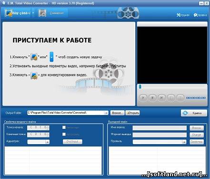210x179 pixels.
Task: Click the Browse button next to Output Folder
Action: click(117, 113)
